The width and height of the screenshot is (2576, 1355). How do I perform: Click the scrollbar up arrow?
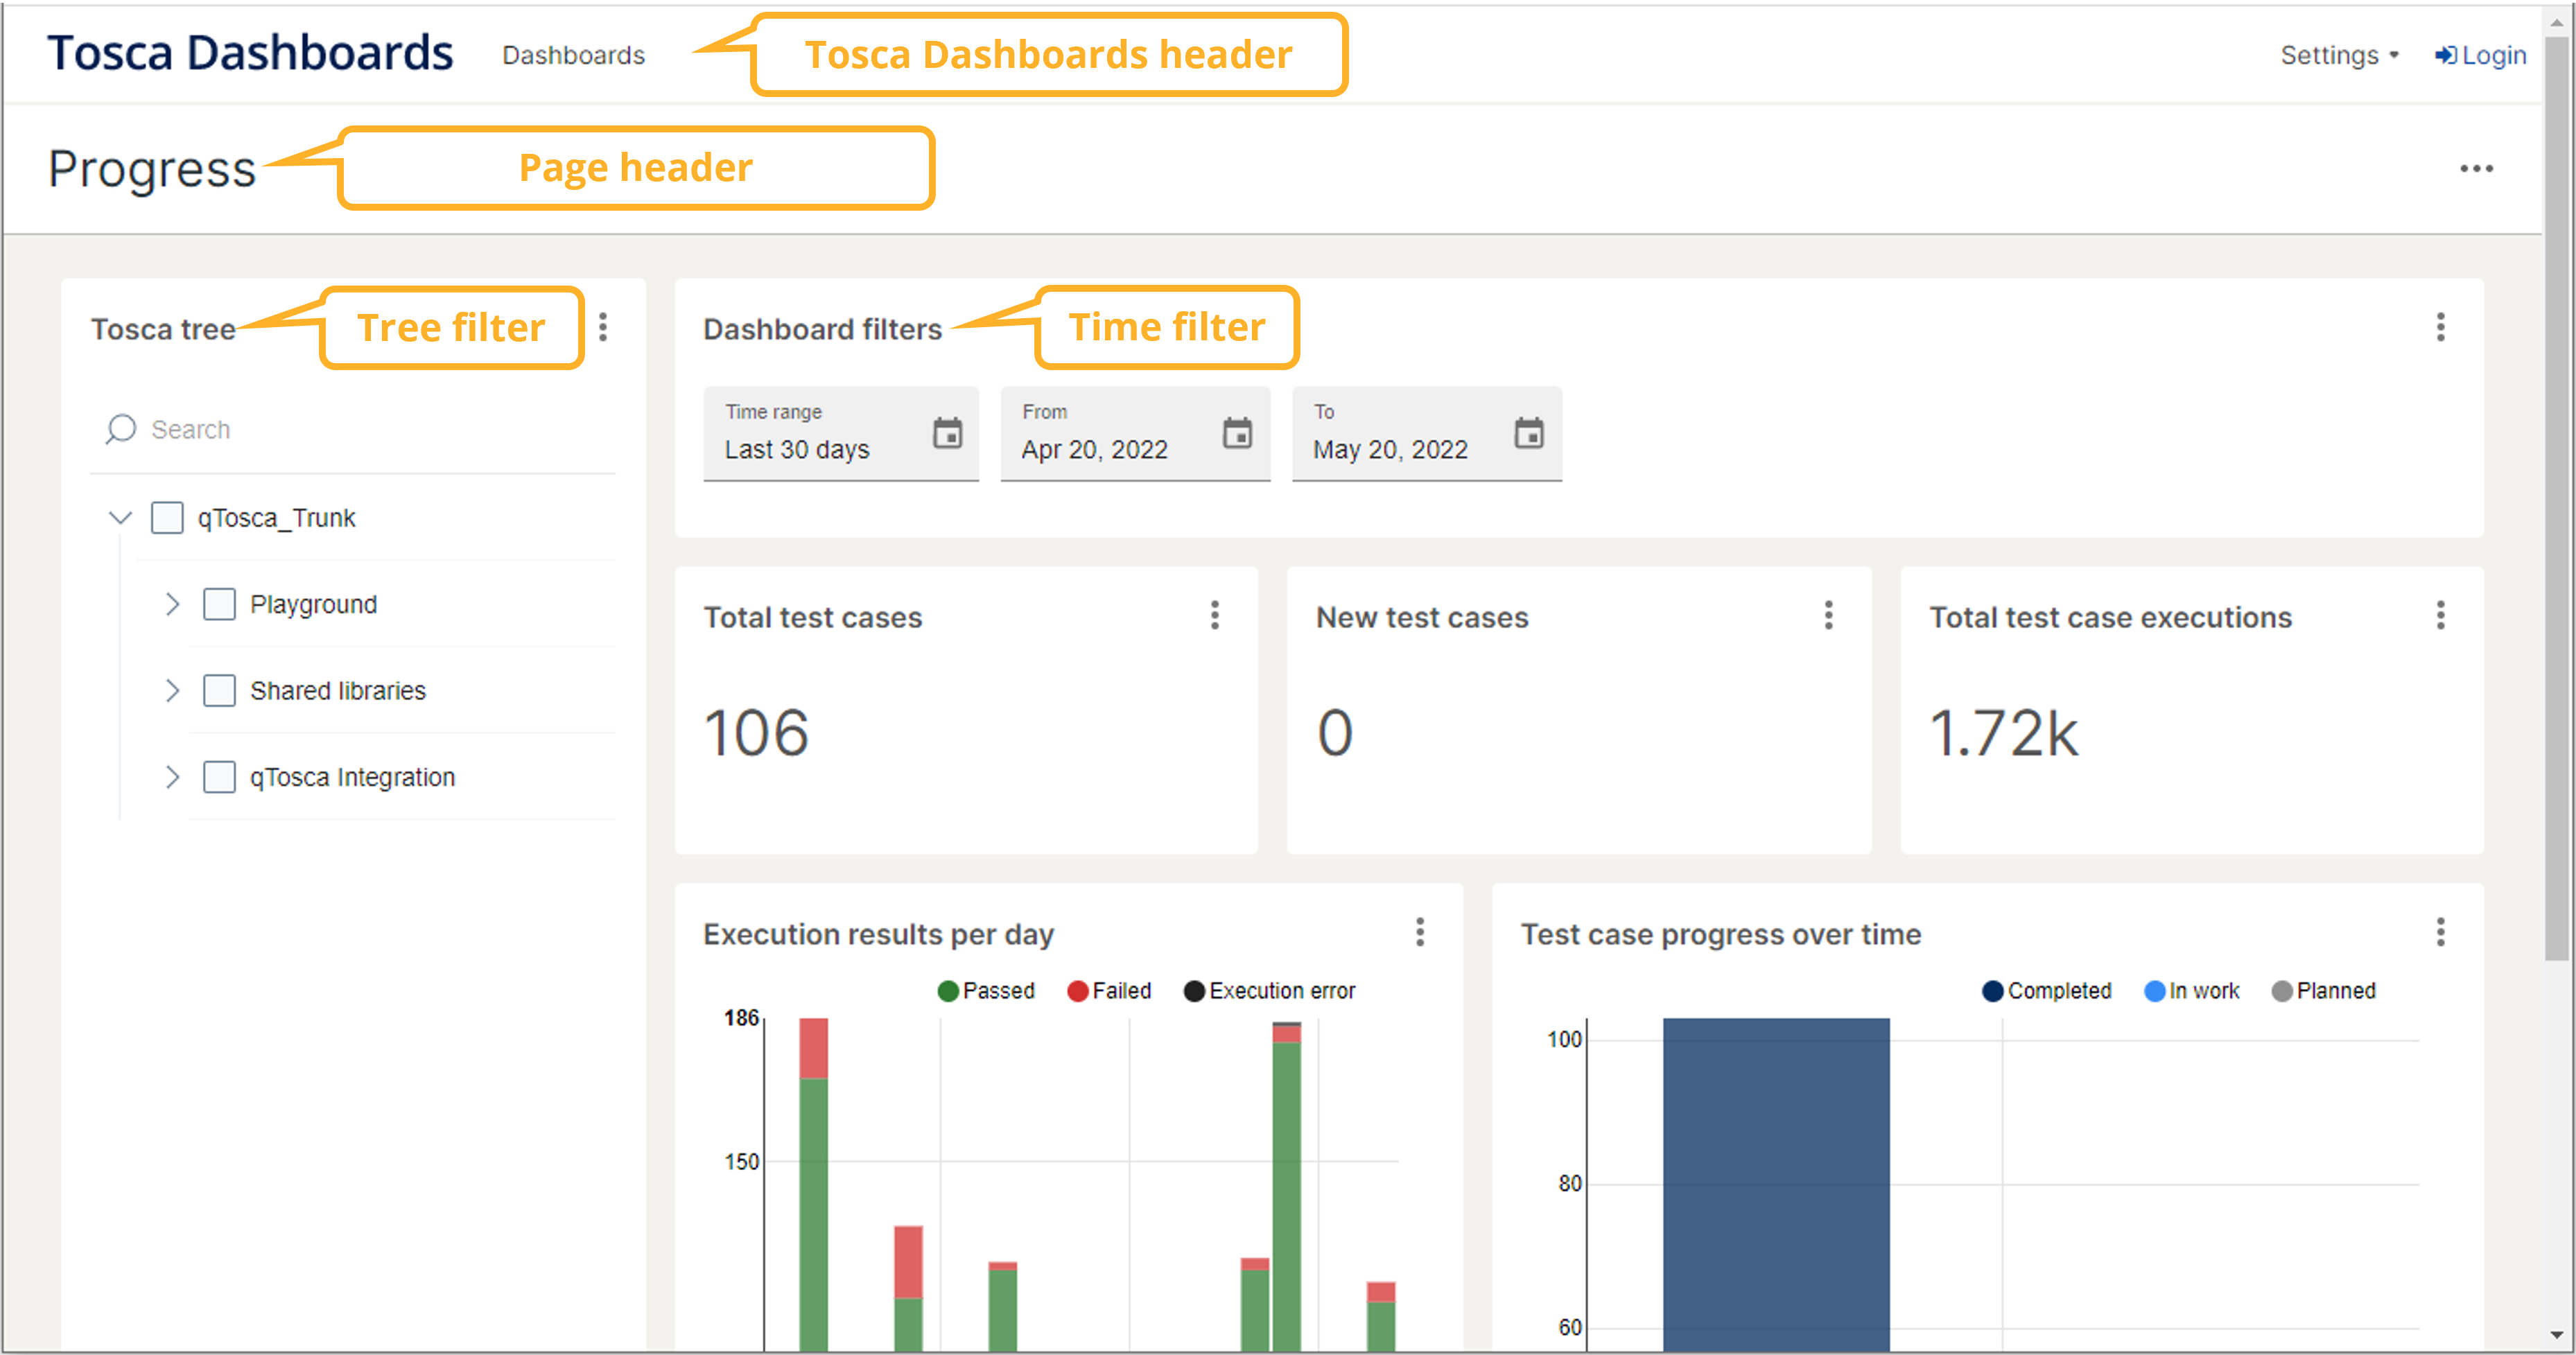click(2556, 22)
